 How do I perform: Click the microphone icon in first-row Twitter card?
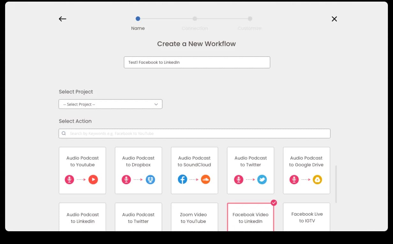coord(239,180)
